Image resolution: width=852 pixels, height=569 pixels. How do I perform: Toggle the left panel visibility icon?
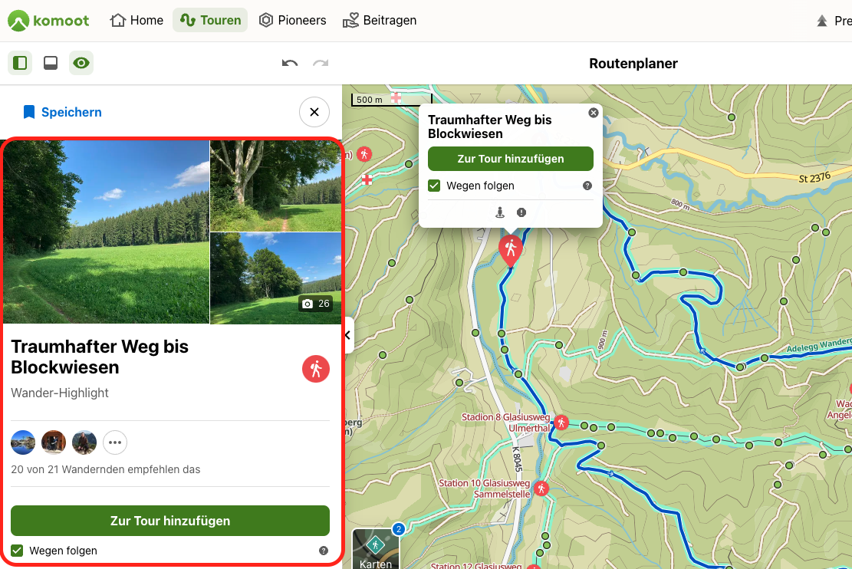(20, 62)
